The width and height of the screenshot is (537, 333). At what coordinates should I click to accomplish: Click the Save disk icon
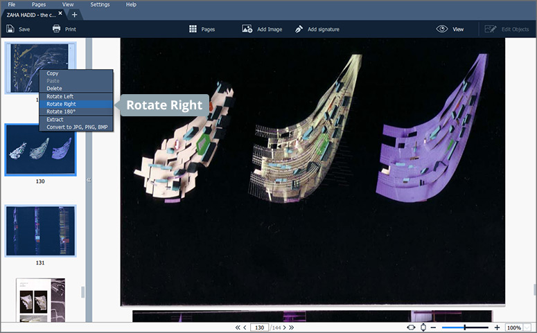(10, 29)
